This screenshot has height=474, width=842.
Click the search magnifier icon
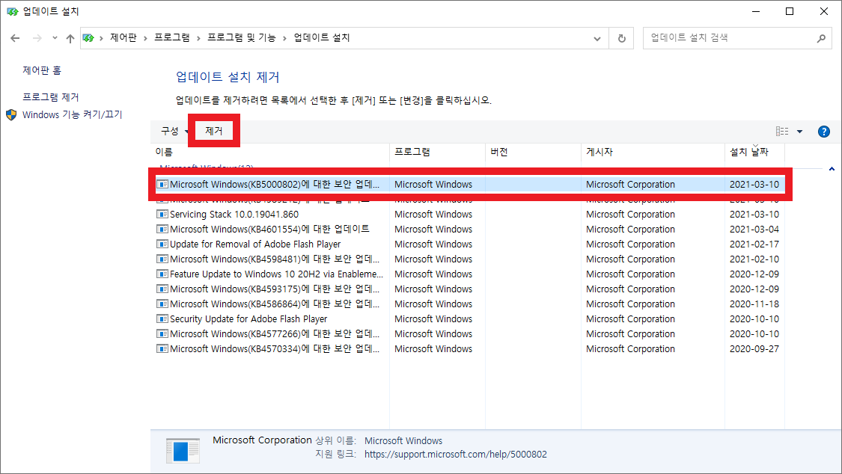tap(821, 38)
